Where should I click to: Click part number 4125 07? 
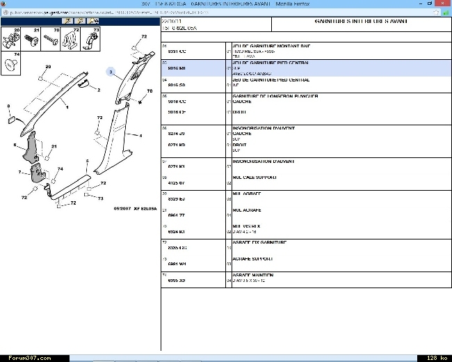point(176,183)
